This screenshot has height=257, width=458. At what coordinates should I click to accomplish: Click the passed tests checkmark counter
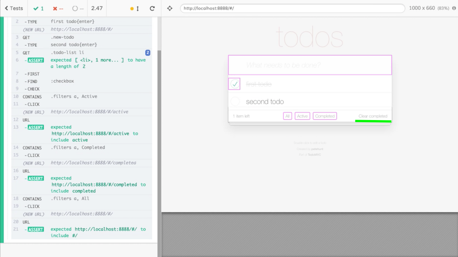coord(38,8)
